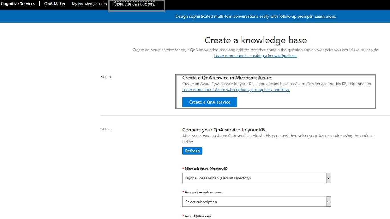Click the Create a QnA service button
The height and width of the screenshot is (219, 390).
(x=210, y=102)
